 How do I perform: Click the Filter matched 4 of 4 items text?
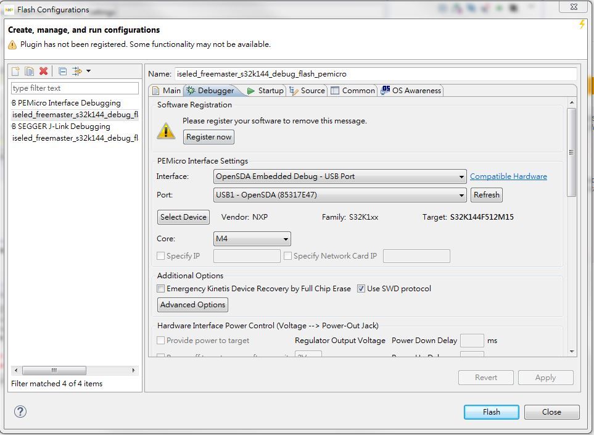[x=57, y=383]
